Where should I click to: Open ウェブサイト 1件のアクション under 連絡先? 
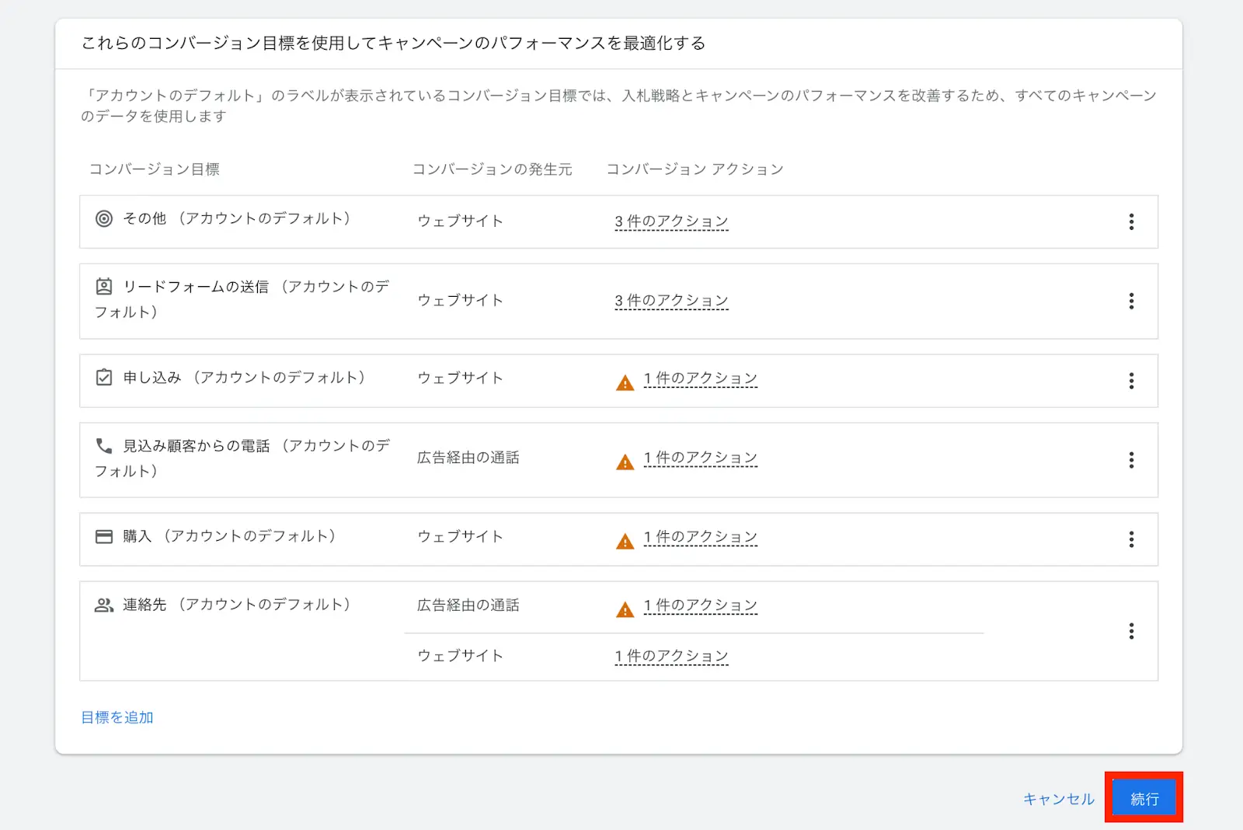click(670, 656)
